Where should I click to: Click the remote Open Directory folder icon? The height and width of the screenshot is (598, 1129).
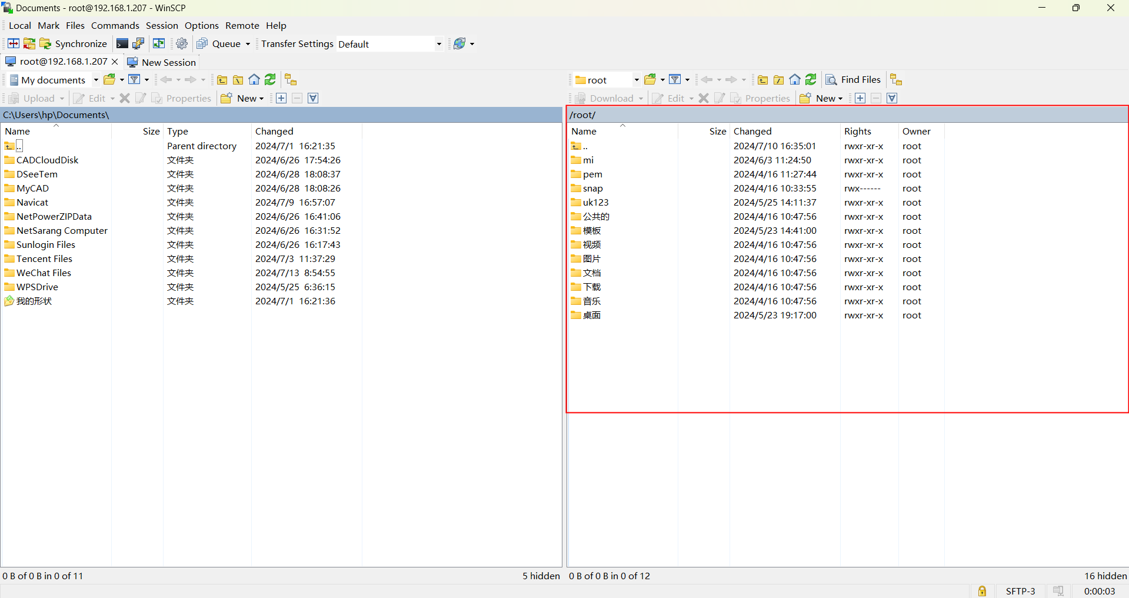click(650, 79)
